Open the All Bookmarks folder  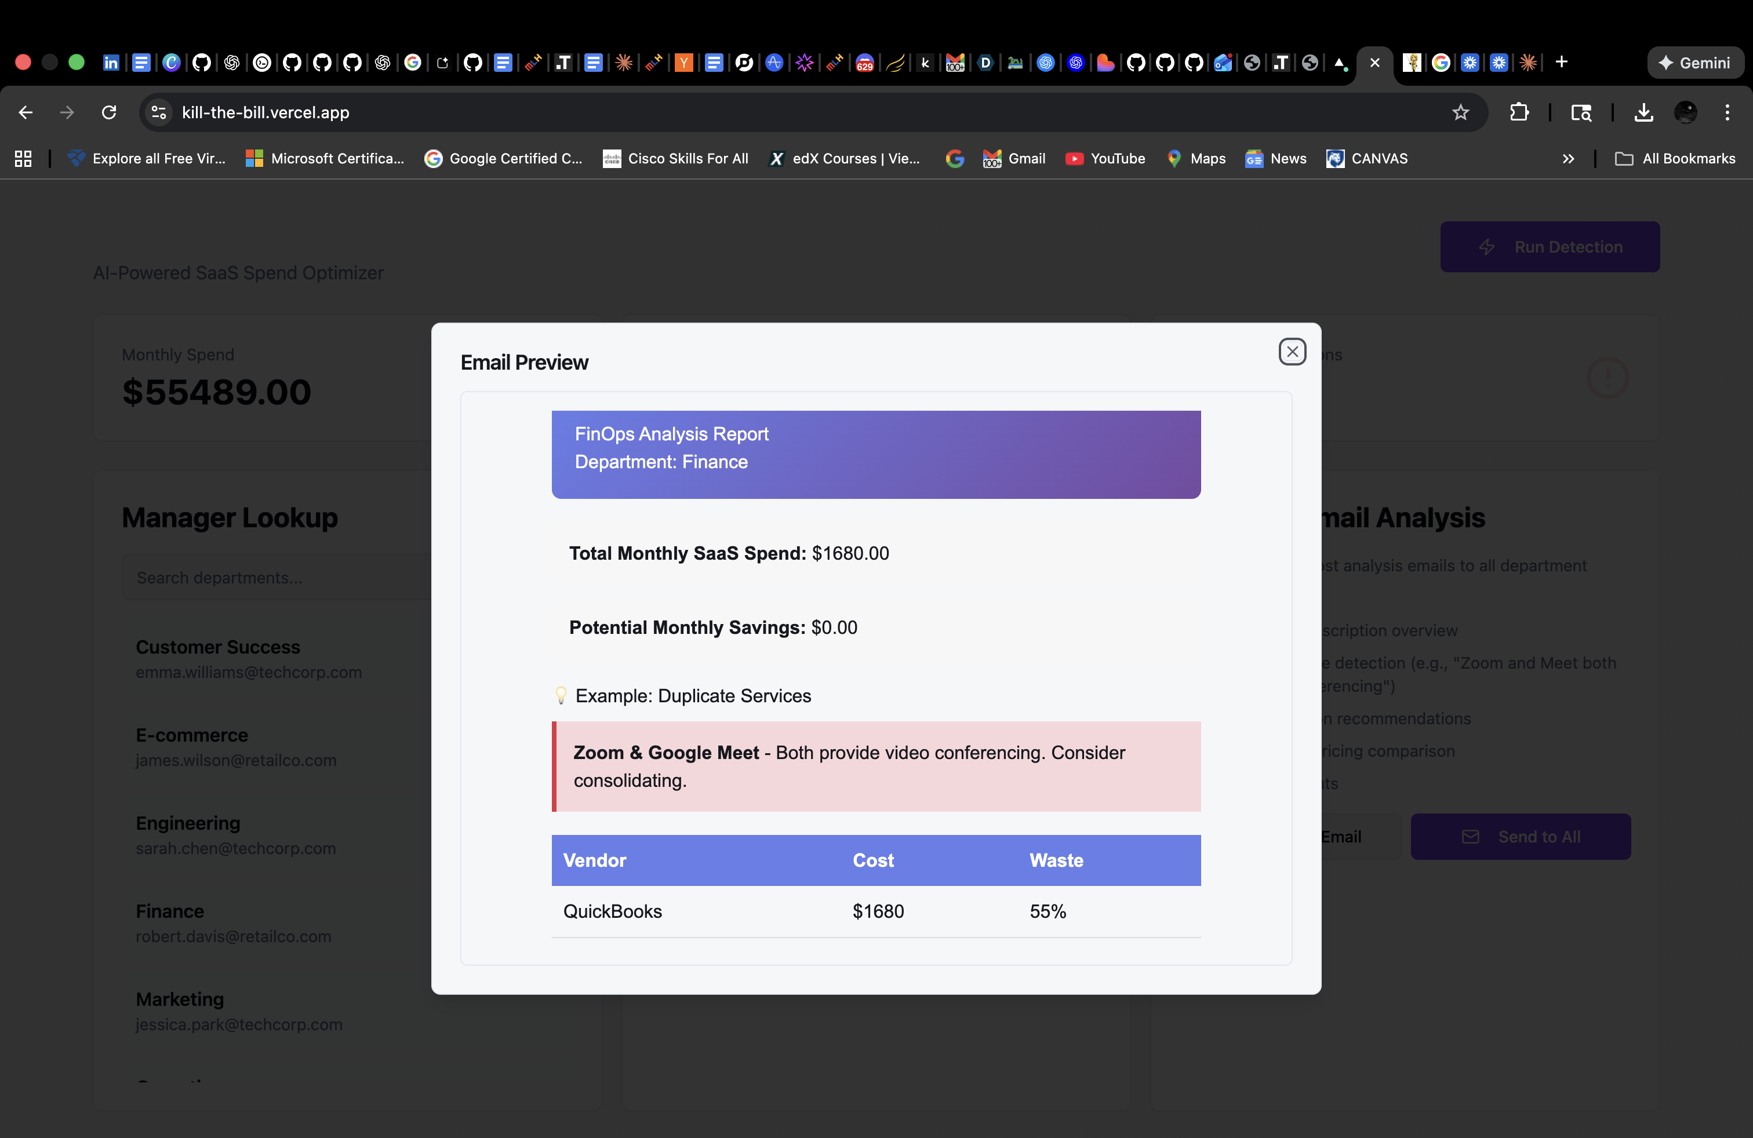[1675, 158]
